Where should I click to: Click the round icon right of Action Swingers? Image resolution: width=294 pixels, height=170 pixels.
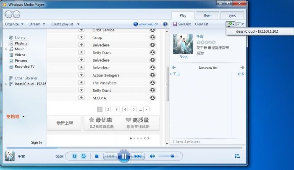pos(152,75)
